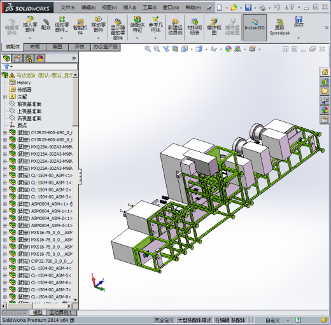Click the appearance color sphere icon
331x325 pixels.
tap(229, 49)
